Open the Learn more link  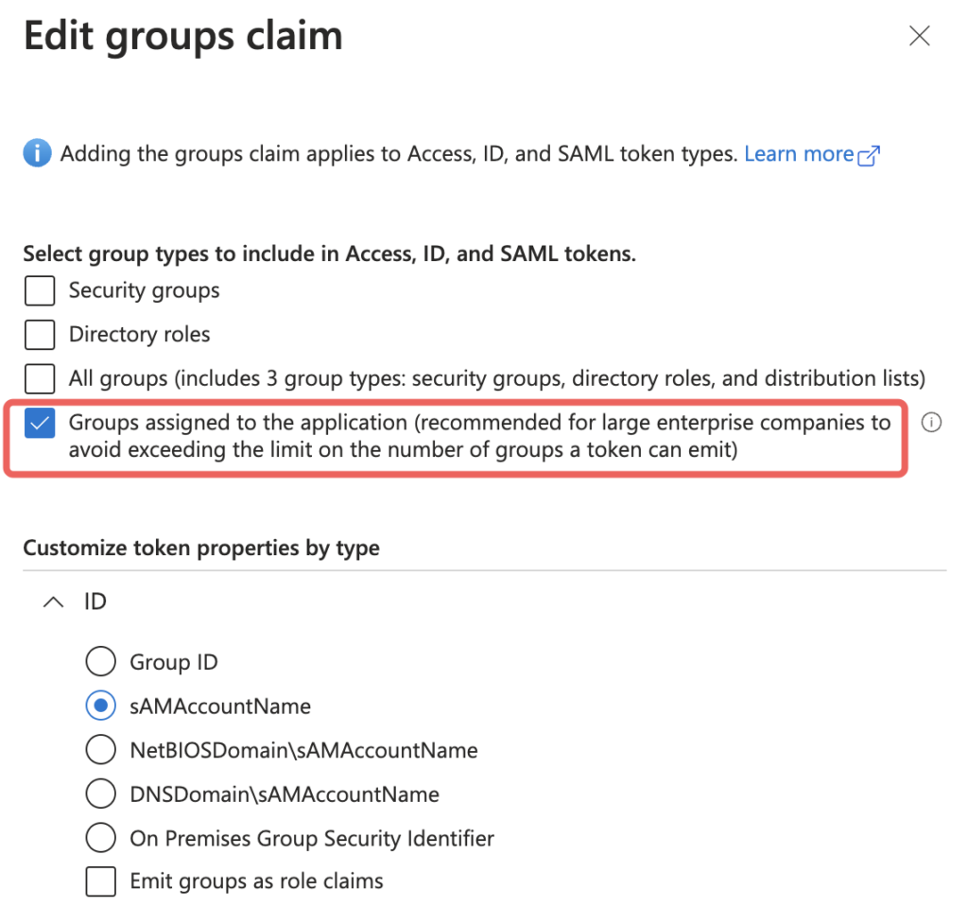click(799, 153)
